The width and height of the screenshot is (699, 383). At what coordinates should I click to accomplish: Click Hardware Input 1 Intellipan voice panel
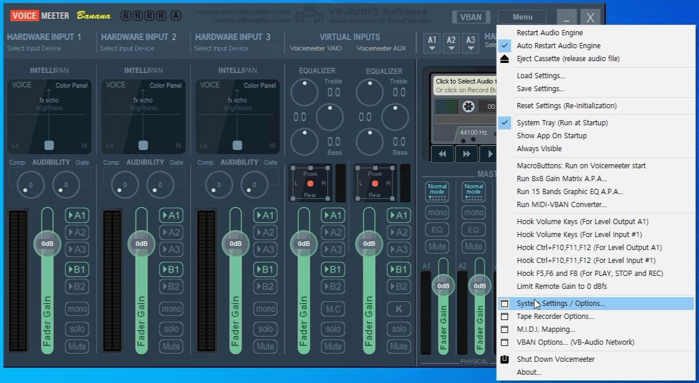pyautogui.click(x=49, y=117)
